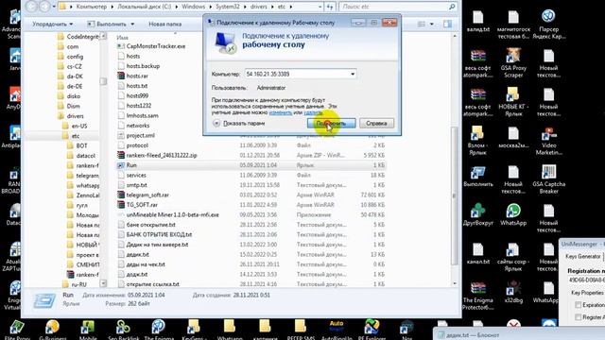Select БАНК ОТКРЫТИЕ ВХОД.txt file
This screenshot has height=340, width=605.
[159, 234]
